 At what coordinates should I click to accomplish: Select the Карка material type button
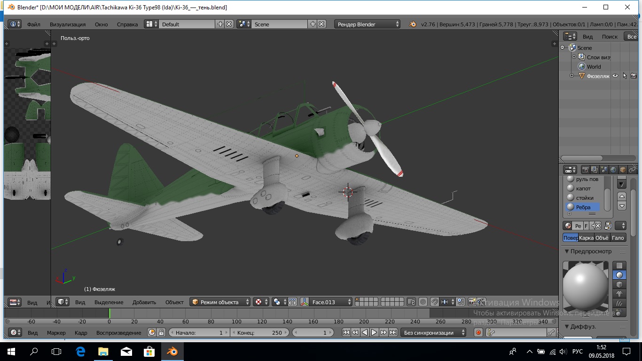586,238
